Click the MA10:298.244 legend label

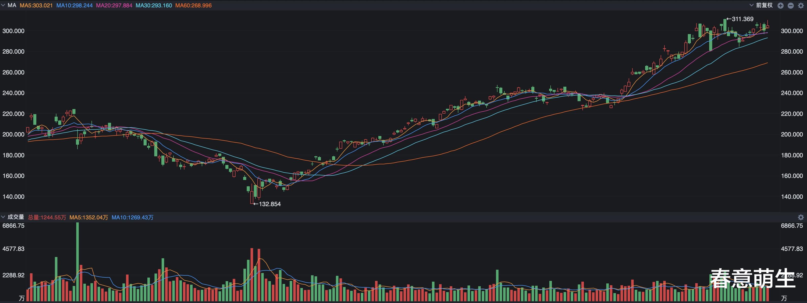(x=74, y=5)
